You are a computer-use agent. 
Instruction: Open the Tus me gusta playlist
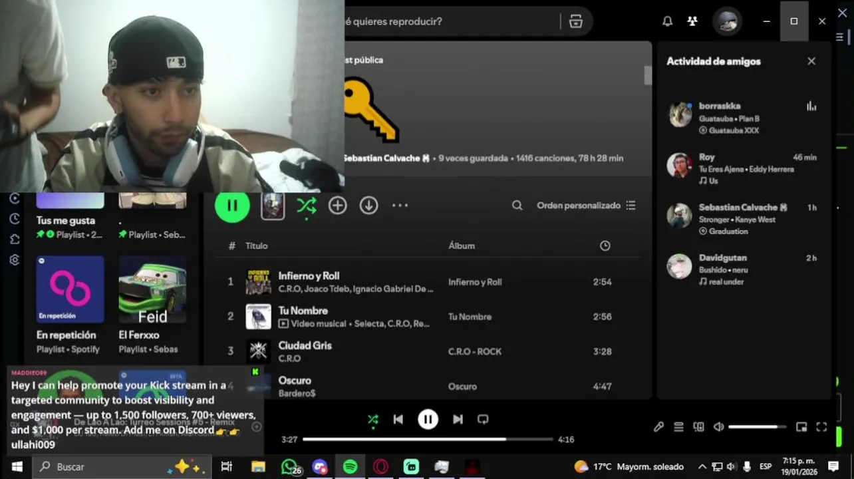[70, 218]
